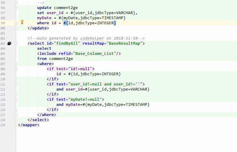The image size is (237, 152).
Task: Click fold marker on the "-->" comment end line
Action: (16, 3)
